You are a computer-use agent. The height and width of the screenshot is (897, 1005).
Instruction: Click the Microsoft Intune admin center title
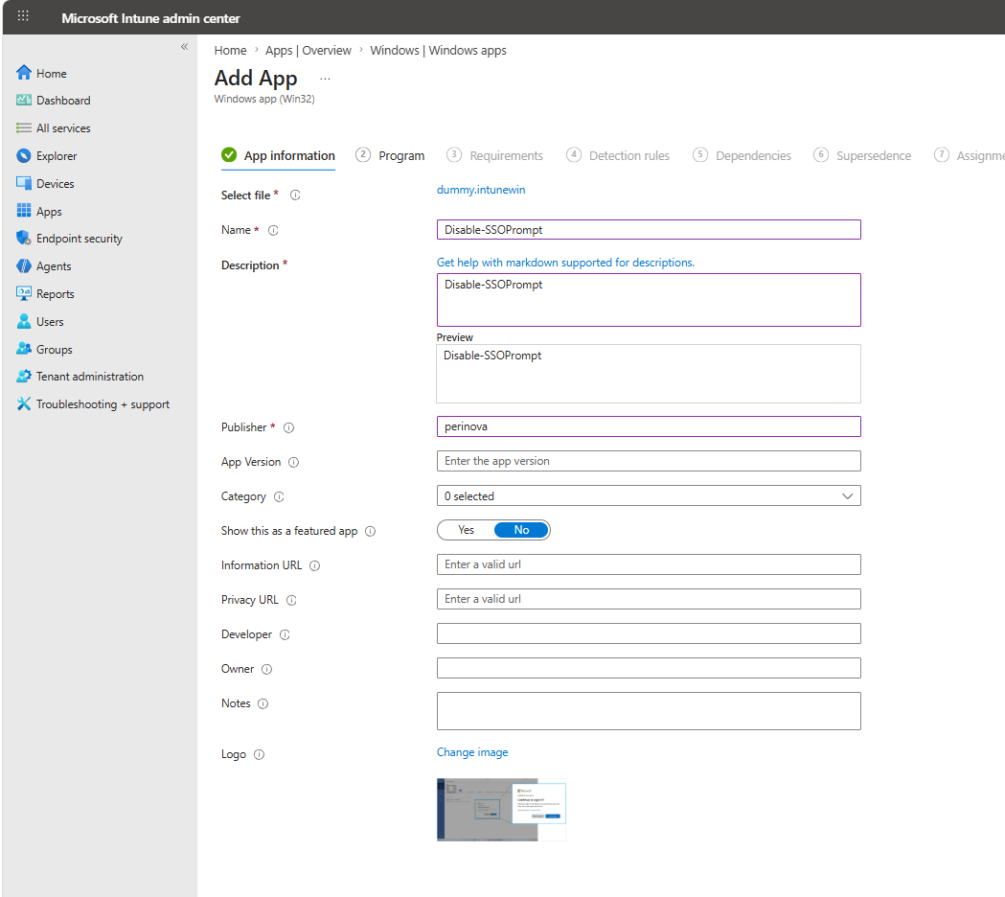[150, 18]
